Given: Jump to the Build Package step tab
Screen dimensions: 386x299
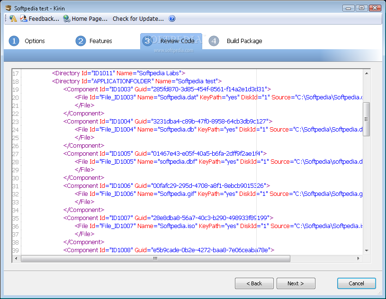Looking at the screenshot, I should [244, 41].
